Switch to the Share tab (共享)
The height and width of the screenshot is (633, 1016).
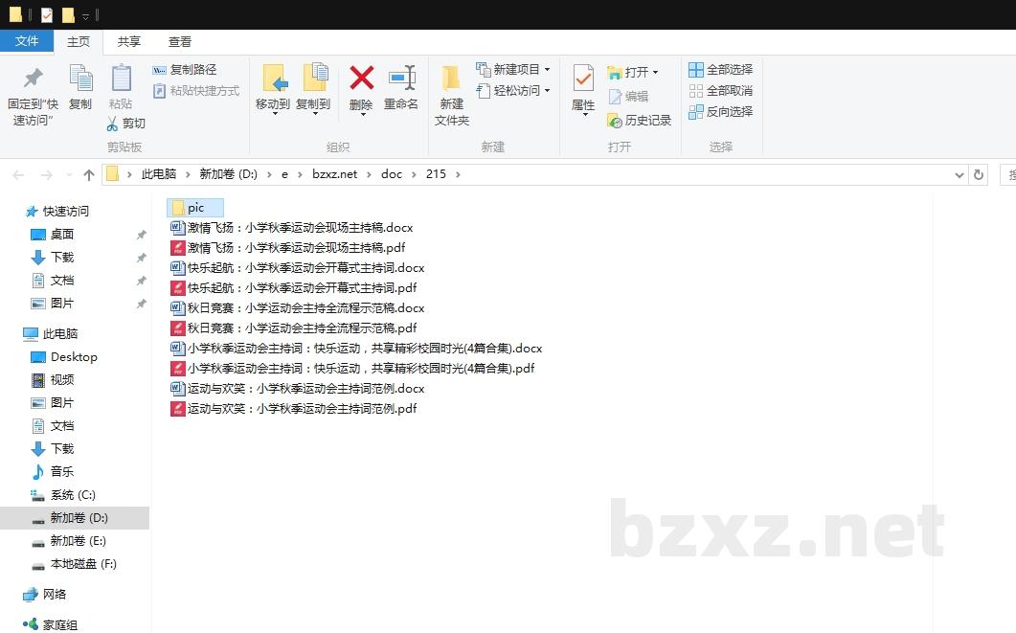tap(129, 42)
